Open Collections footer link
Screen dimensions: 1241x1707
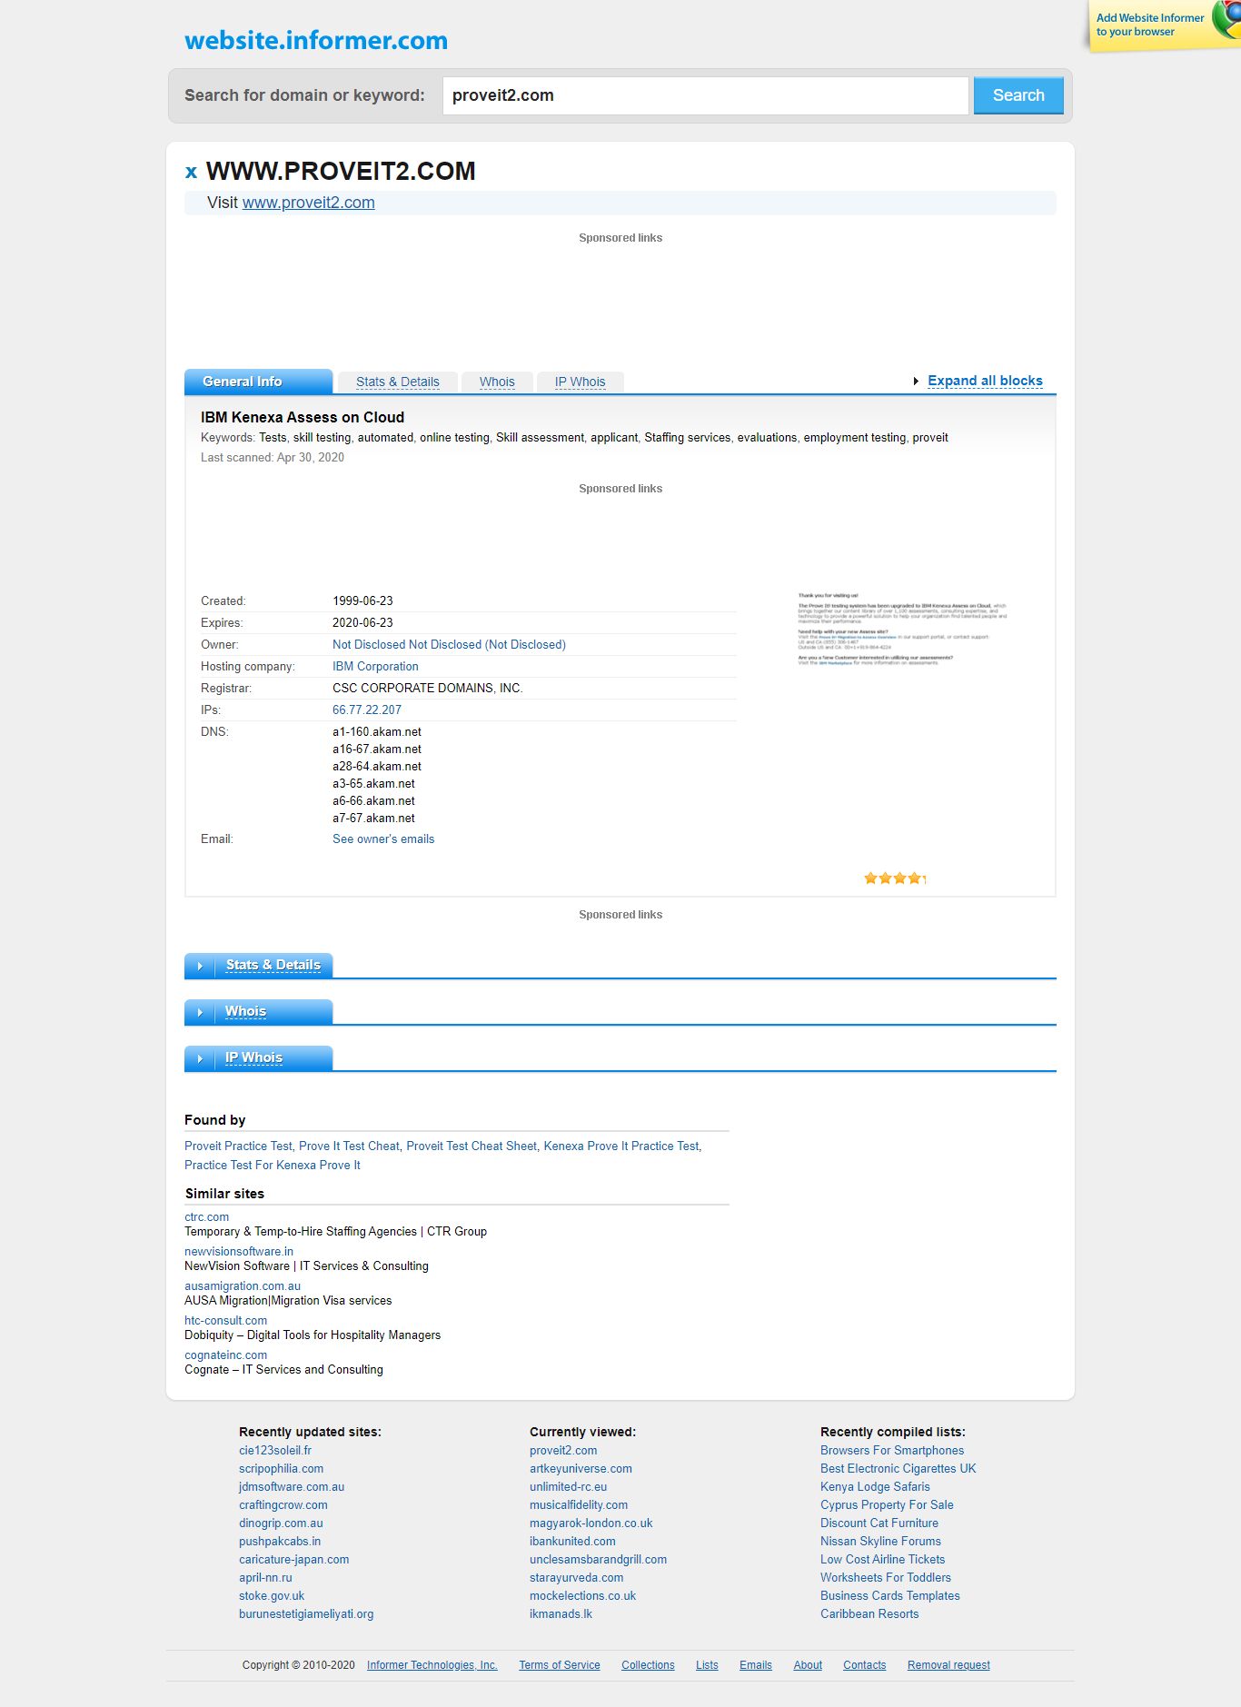[x=648, y=1665]
